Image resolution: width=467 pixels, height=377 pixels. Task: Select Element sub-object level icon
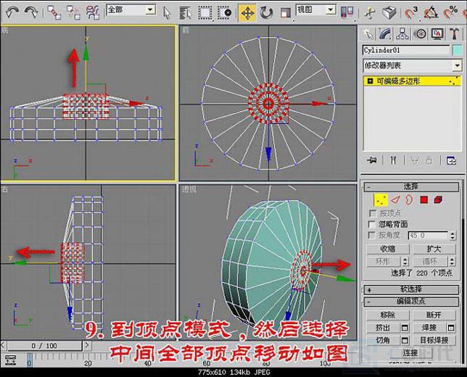pos(438,200)
